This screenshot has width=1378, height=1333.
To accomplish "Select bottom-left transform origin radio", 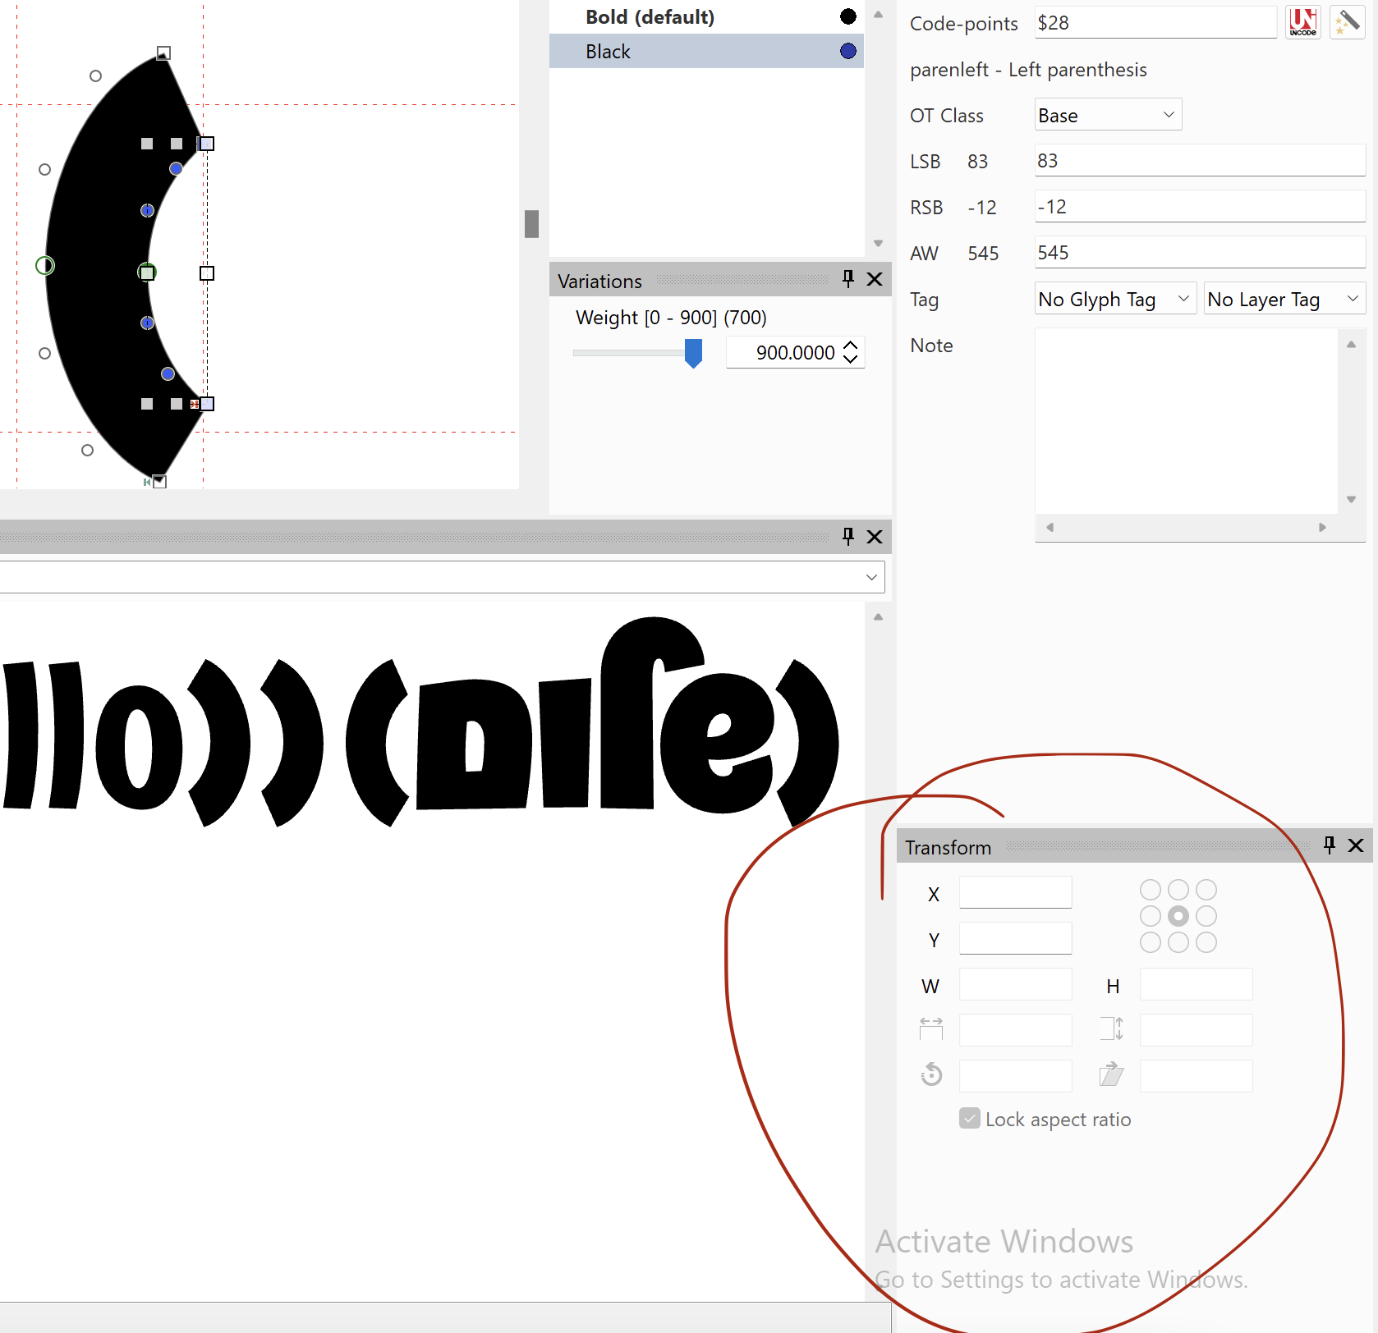I will click(x=1151, y=942).
